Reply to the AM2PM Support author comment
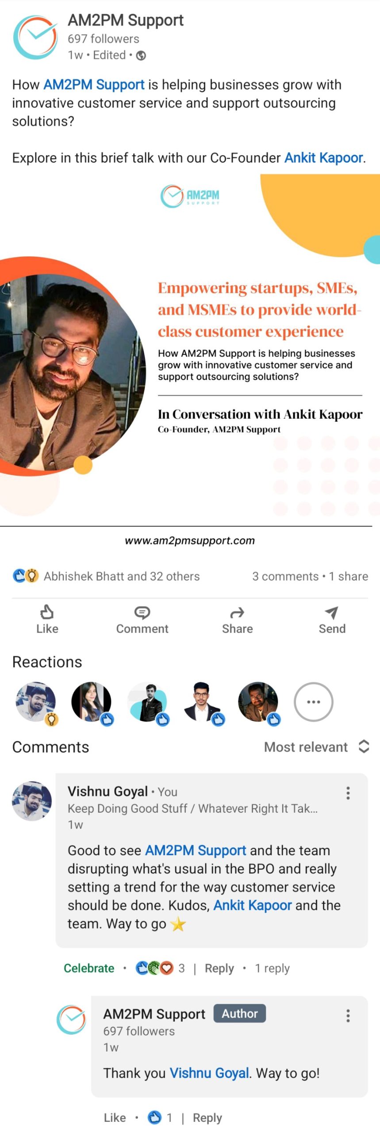The width and height of the screenshot is (380, 1132). 207,1117
